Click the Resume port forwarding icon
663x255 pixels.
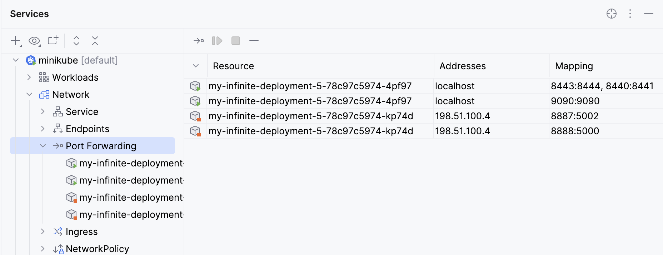(217, 41)
